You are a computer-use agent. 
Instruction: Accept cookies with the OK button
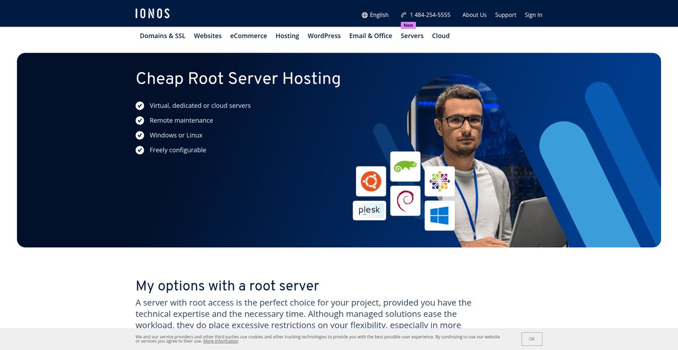tap(532, 339)
